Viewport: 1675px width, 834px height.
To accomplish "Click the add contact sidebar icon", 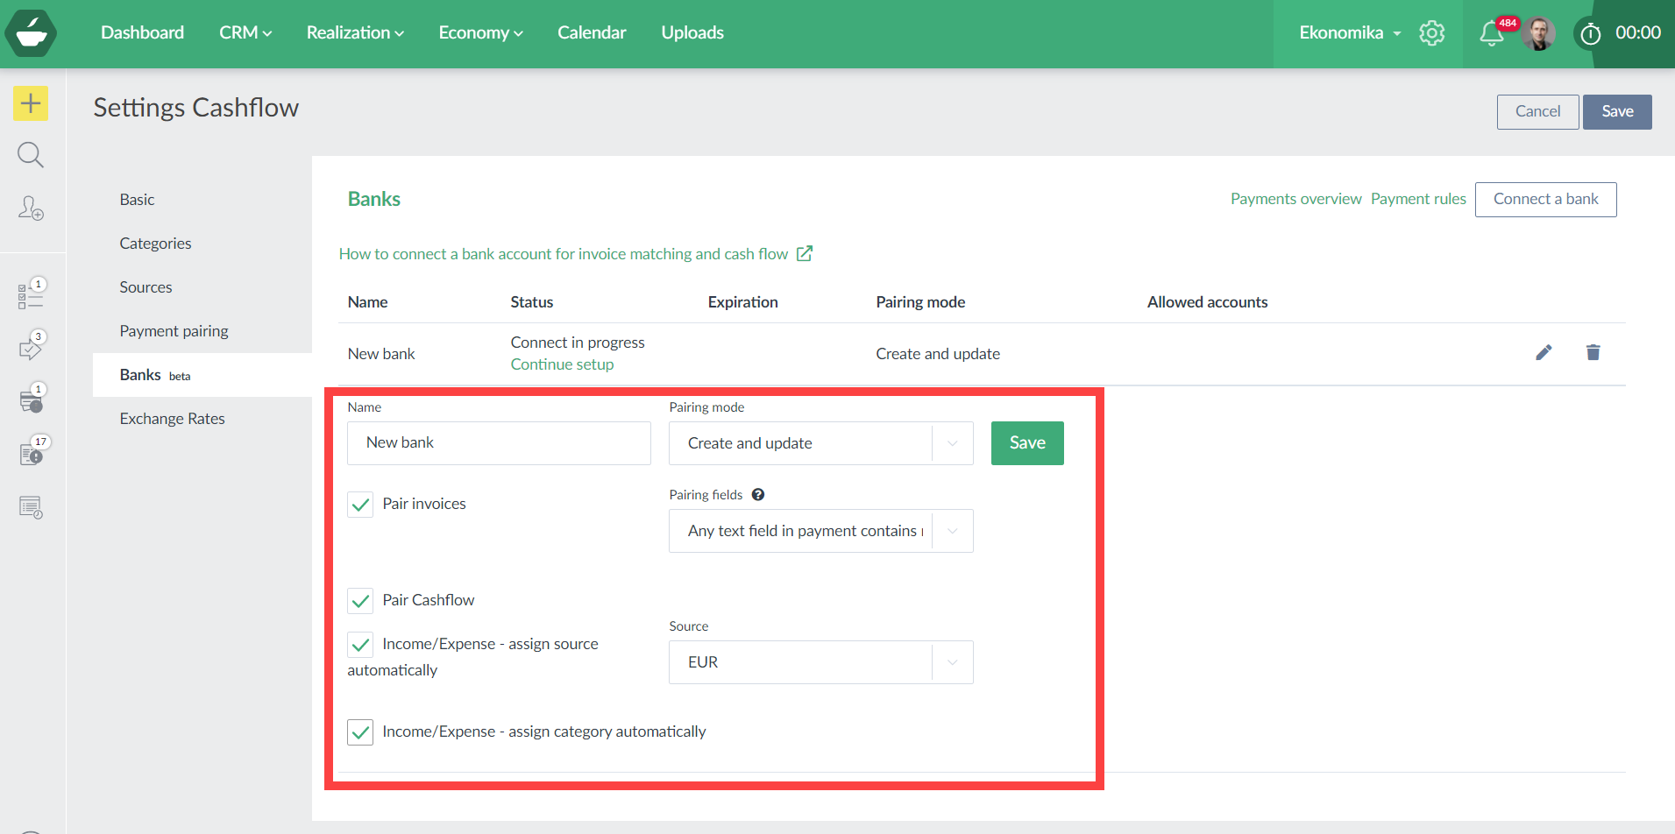I will pyautogui.click(x=31, y=208).
